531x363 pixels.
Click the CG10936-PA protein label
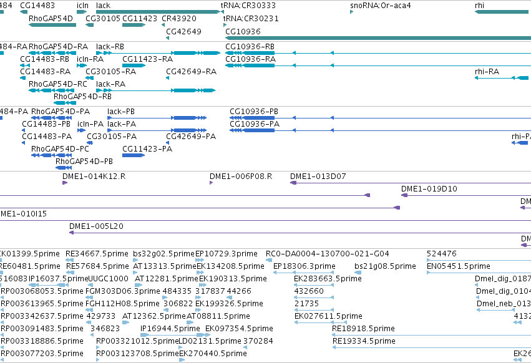point(255,124)
